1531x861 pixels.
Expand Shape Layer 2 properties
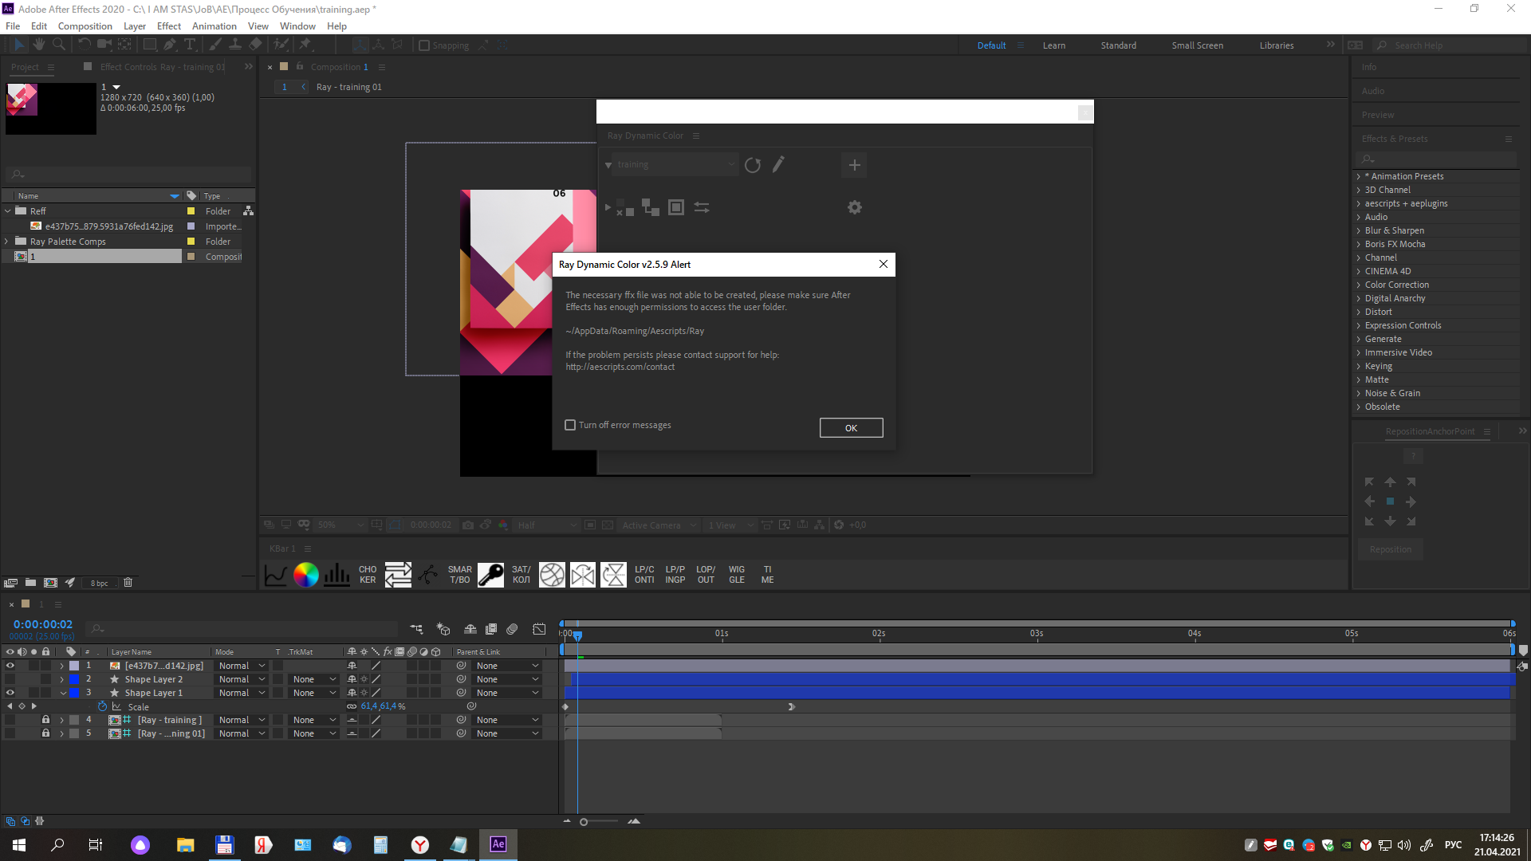(61, 679)
